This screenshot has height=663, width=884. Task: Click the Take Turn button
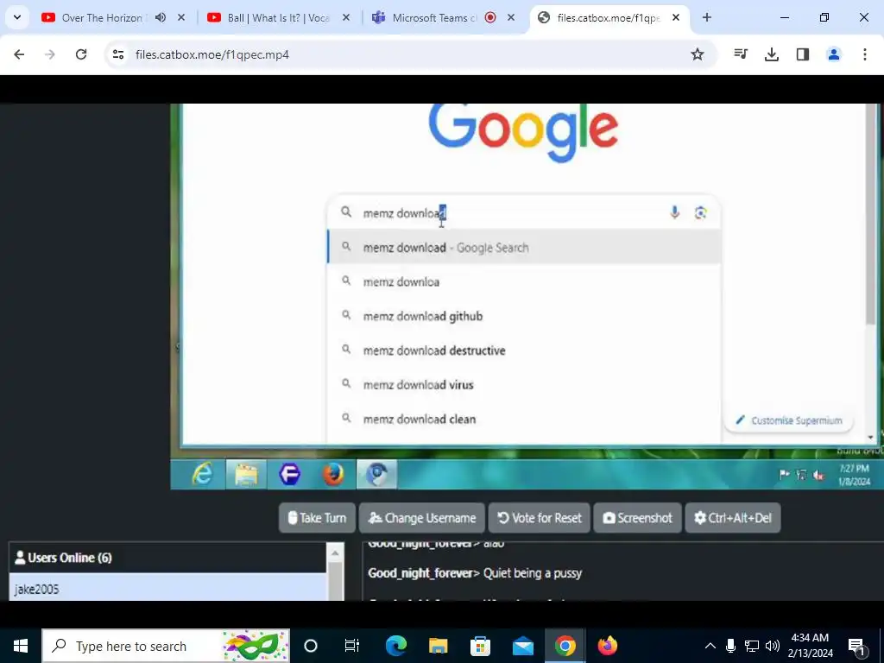[x=318, y=518]
